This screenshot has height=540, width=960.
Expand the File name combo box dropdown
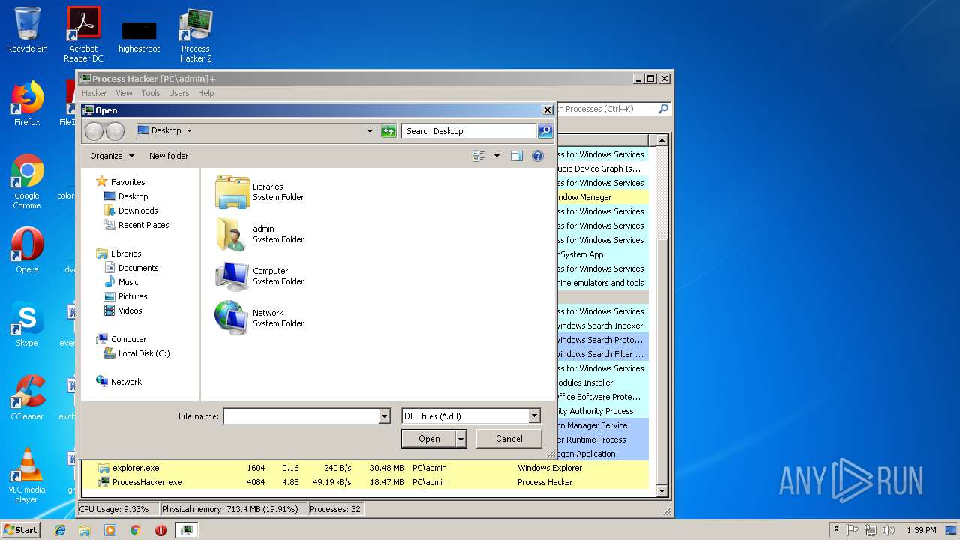pos(385,416)
